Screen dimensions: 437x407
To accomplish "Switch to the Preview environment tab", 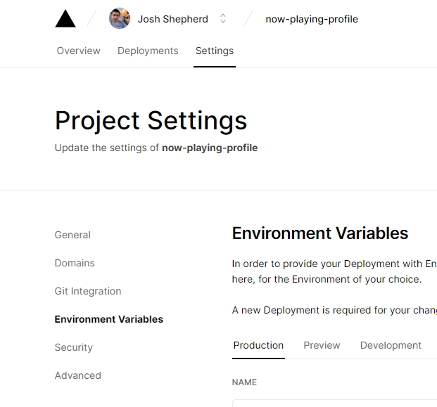I will click(x=322, y=345).
